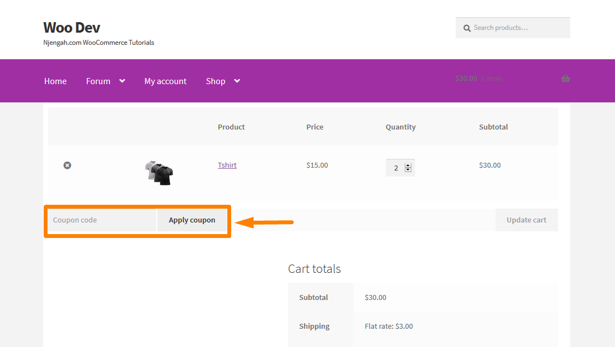This screenshot has width=615, height=347.
Task: Open the Tshirt product thumbnail
Action: pos(159,173)
